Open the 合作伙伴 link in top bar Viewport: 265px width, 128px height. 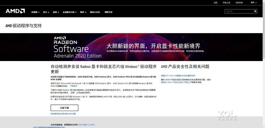point(239,3)
